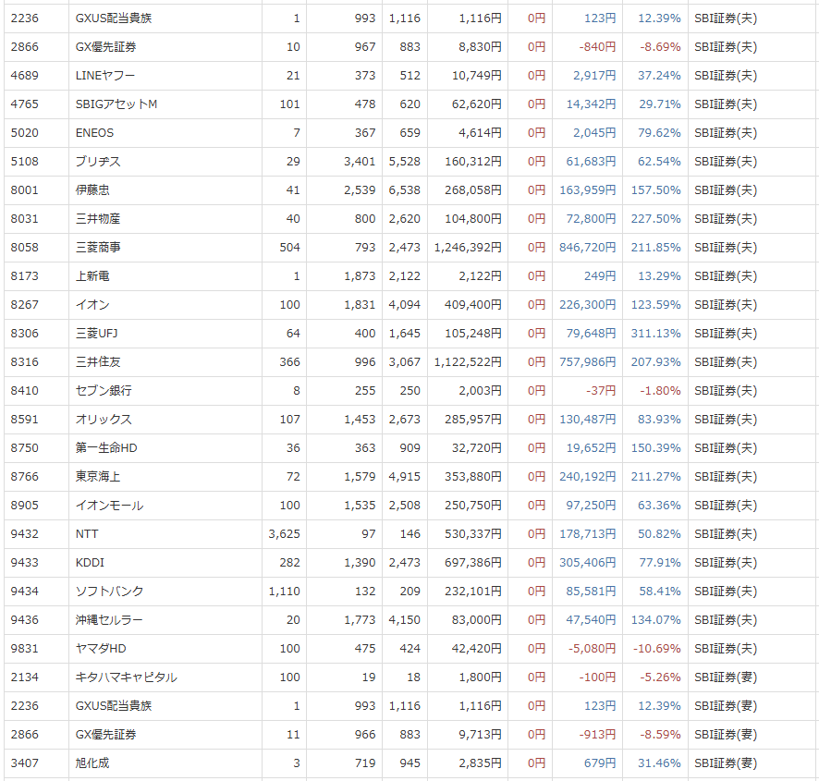The image size is (819, 781).
Task: Click the ENEOS stock name
Action: pos(94,133)
